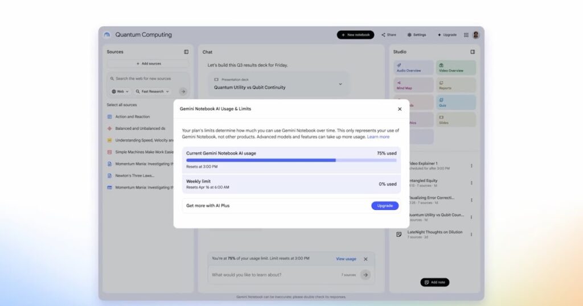Click the Simple Machines source icon

tap(109, 152)
